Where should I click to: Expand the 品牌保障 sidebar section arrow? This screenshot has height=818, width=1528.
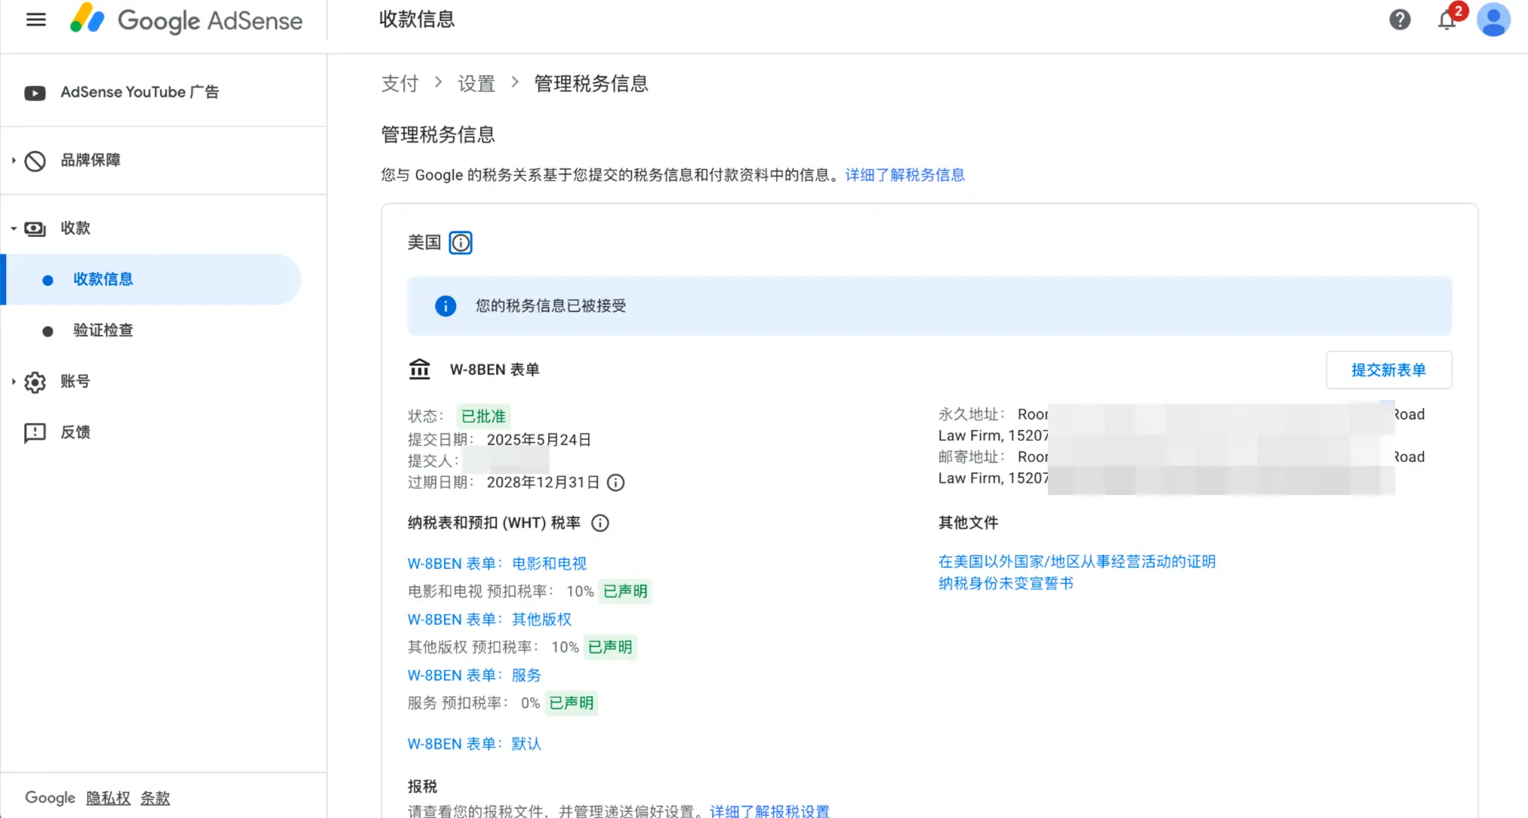pos(14,161)
